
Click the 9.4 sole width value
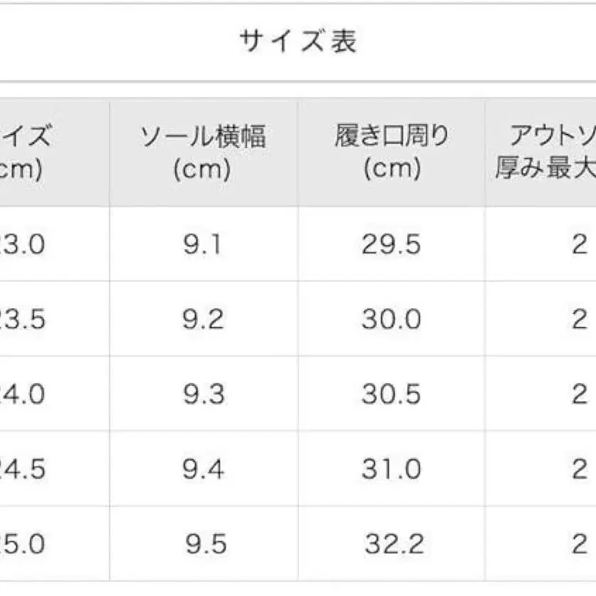pyautogui.click(x=202, y=469)
